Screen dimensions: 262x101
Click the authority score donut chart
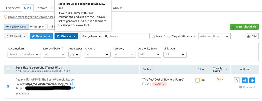(x=198, y=80)
